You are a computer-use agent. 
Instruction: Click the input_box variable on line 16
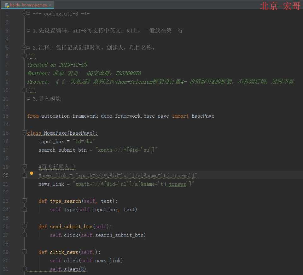tap(51, 142)
